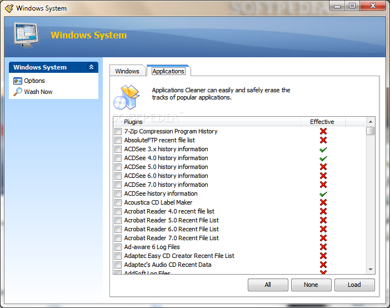The image size is (390, 308).
Task: Check the 7-Zip Compression Program History box
Action: coord(118,131)
